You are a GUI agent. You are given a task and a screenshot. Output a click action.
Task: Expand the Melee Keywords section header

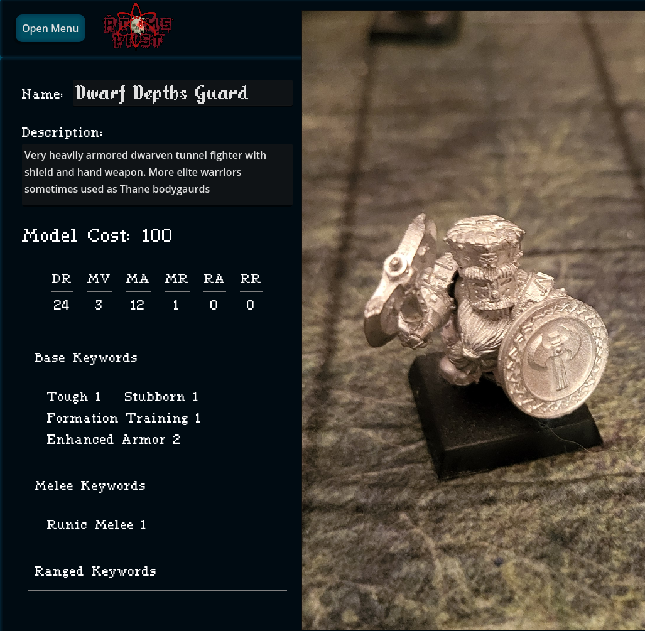click(x=157, y=486)
